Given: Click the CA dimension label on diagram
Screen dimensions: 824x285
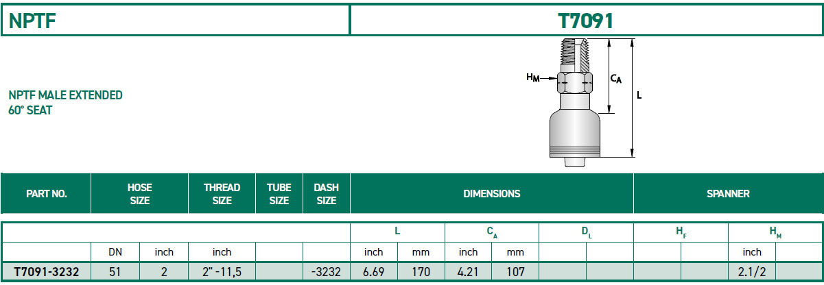Looking at the screenshot, I should [x=615, y=79].
